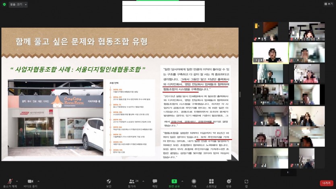Screen dimensions: 336x189
Task: Click the microphone icon to unmute (음소거 해제)
Action: click(x=10, y=181)
